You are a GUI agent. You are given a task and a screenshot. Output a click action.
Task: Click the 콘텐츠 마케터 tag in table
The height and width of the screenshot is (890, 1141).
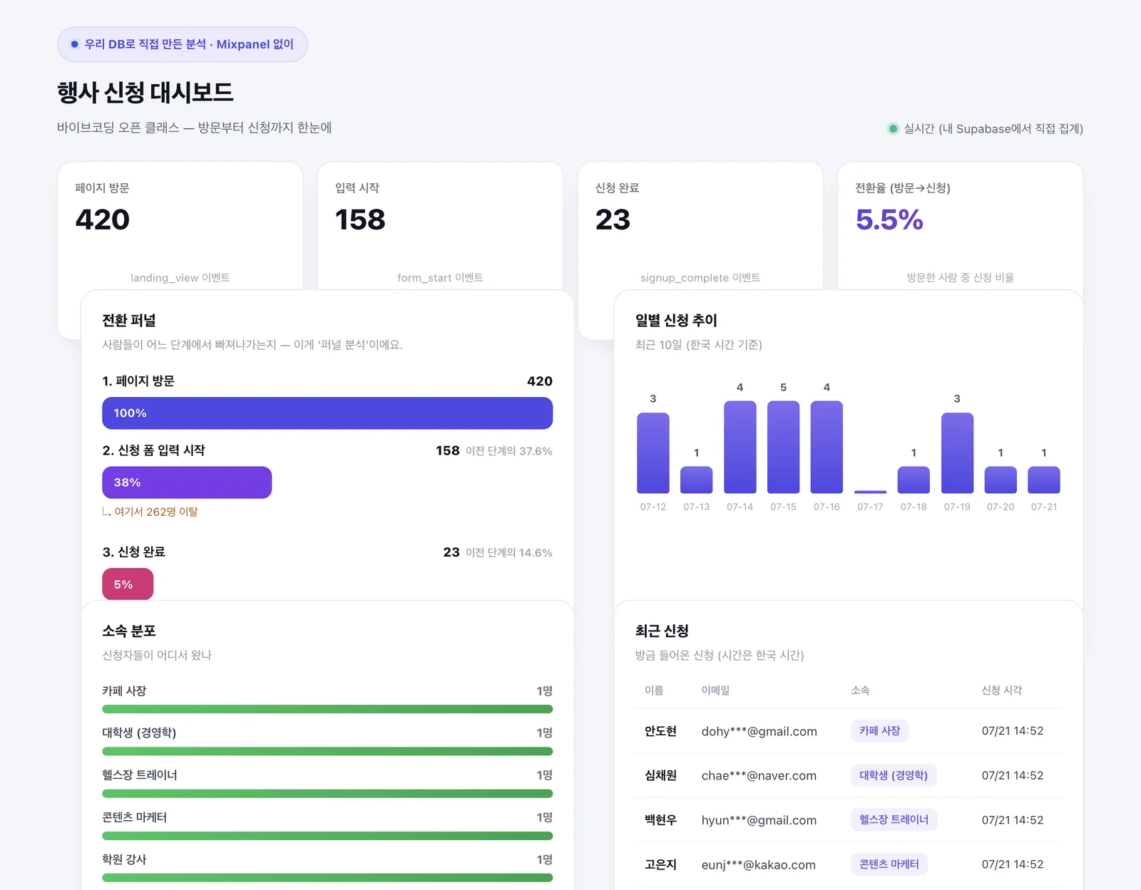pos(889,864)
